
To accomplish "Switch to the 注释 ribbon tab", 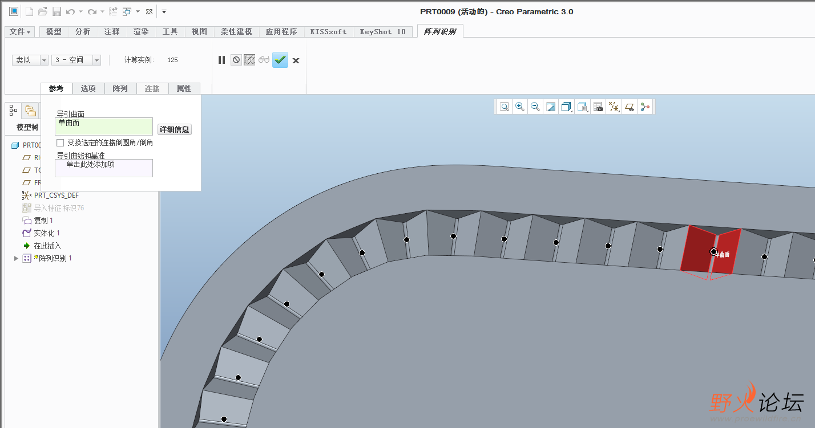I will coord(112,32).
